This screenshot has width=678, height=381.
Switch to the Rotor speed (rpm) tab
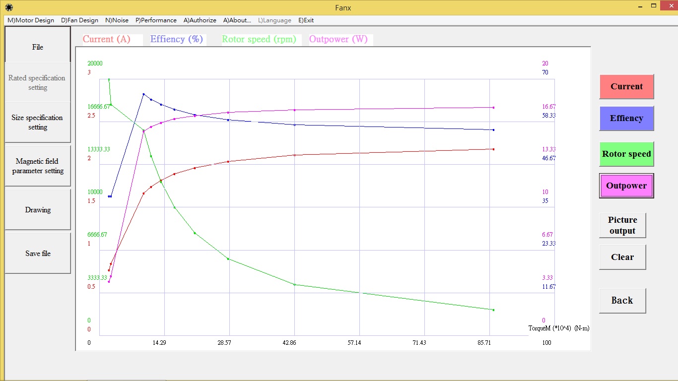tap(260, 39)
